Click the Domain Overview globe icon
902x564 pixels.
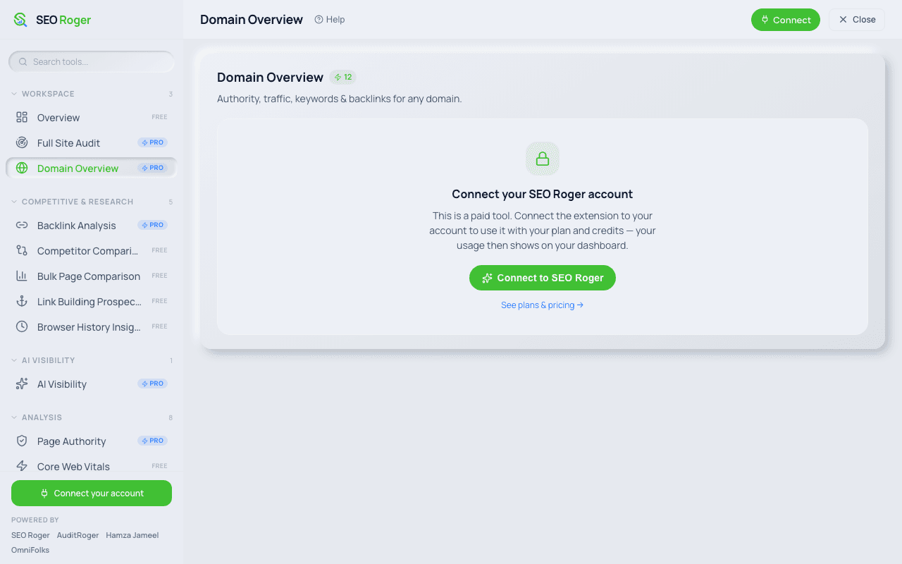22,168
